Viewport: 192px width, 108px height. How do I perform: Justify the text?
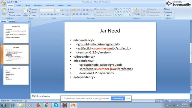[x=84, y=14]
